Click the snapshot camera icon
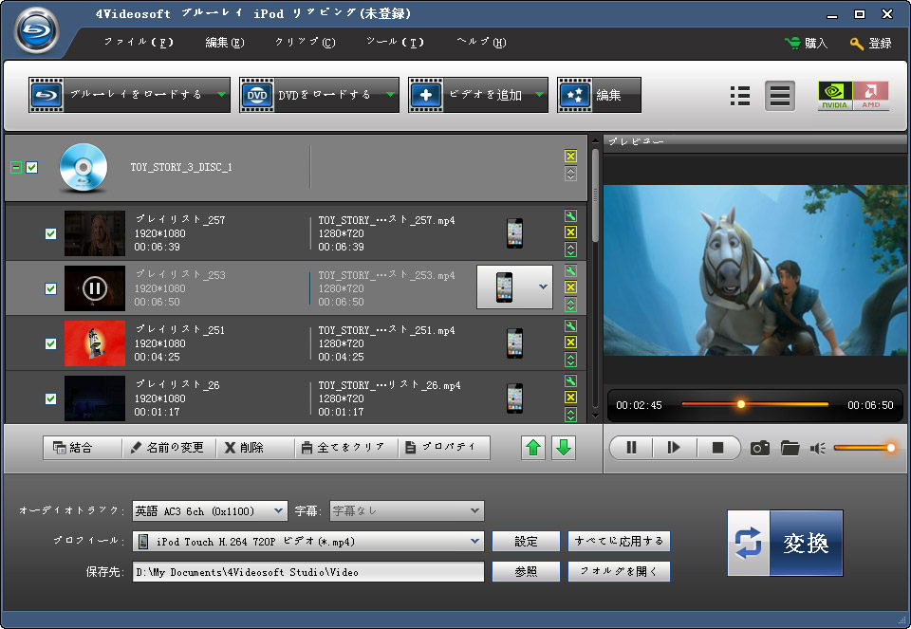 click(x=759, y=448)
